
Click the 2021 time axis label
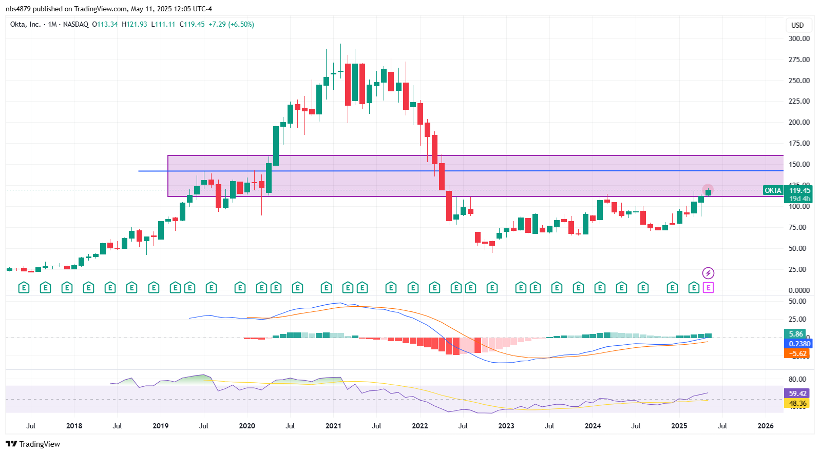pos(333,426)
